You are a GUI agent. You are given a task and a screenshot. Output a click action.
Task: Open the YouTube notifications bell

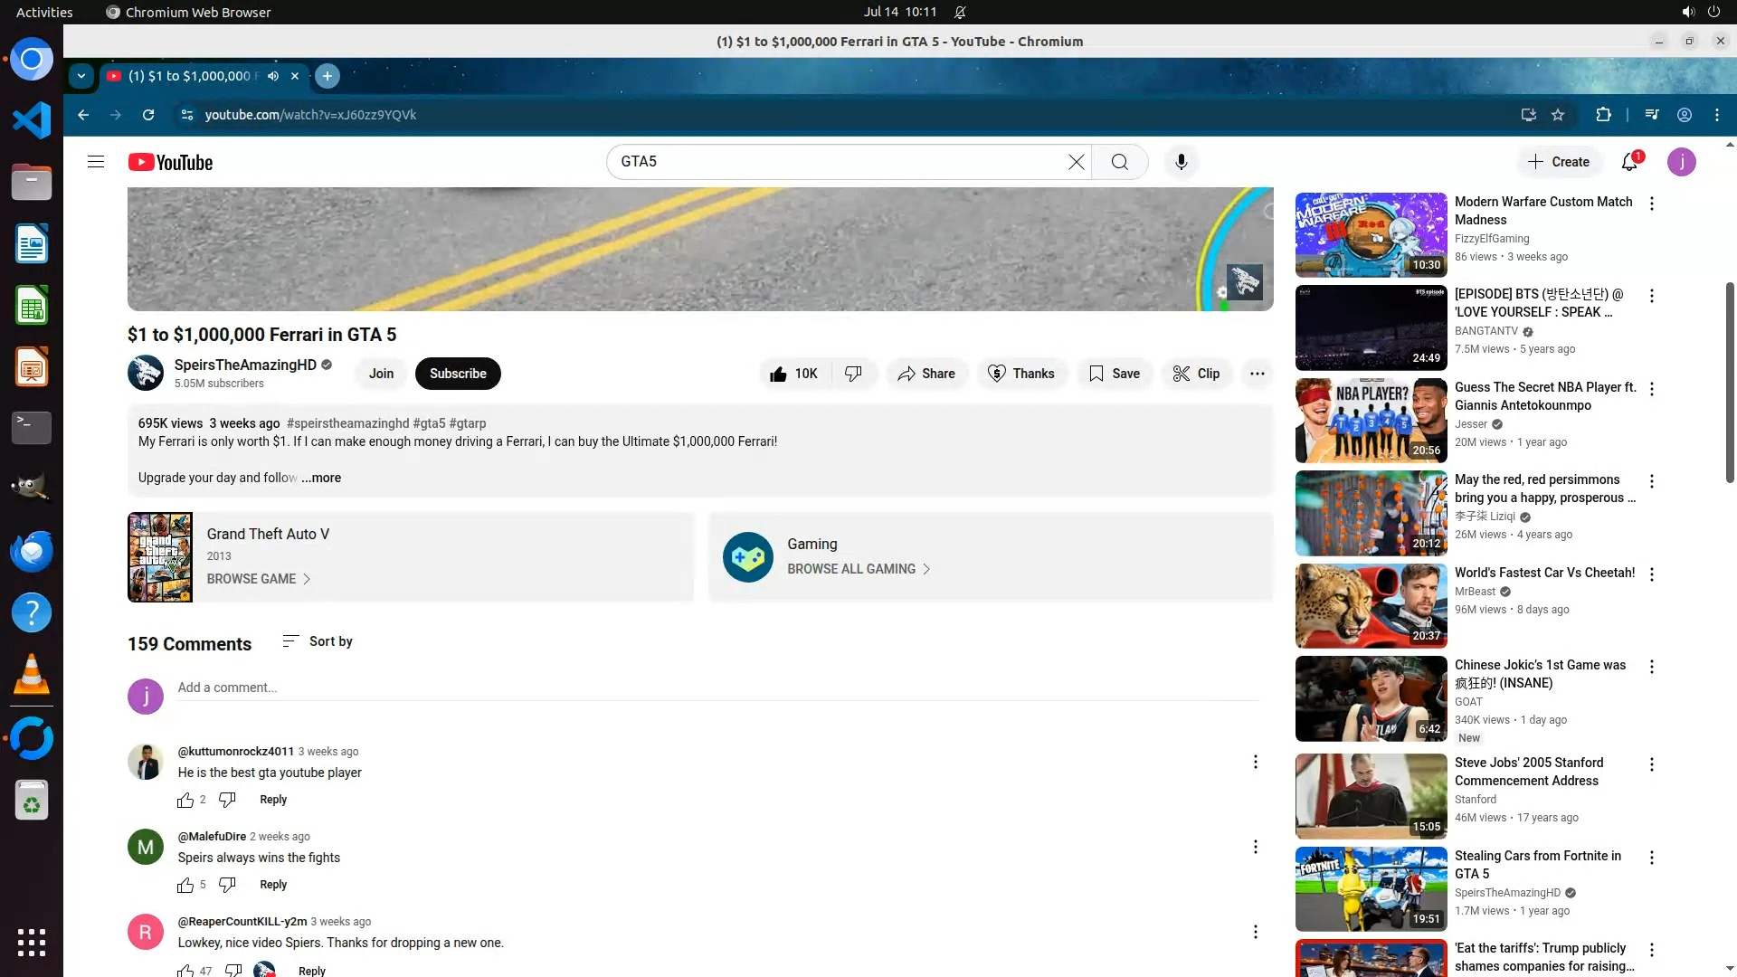(x=1629, y=162)
